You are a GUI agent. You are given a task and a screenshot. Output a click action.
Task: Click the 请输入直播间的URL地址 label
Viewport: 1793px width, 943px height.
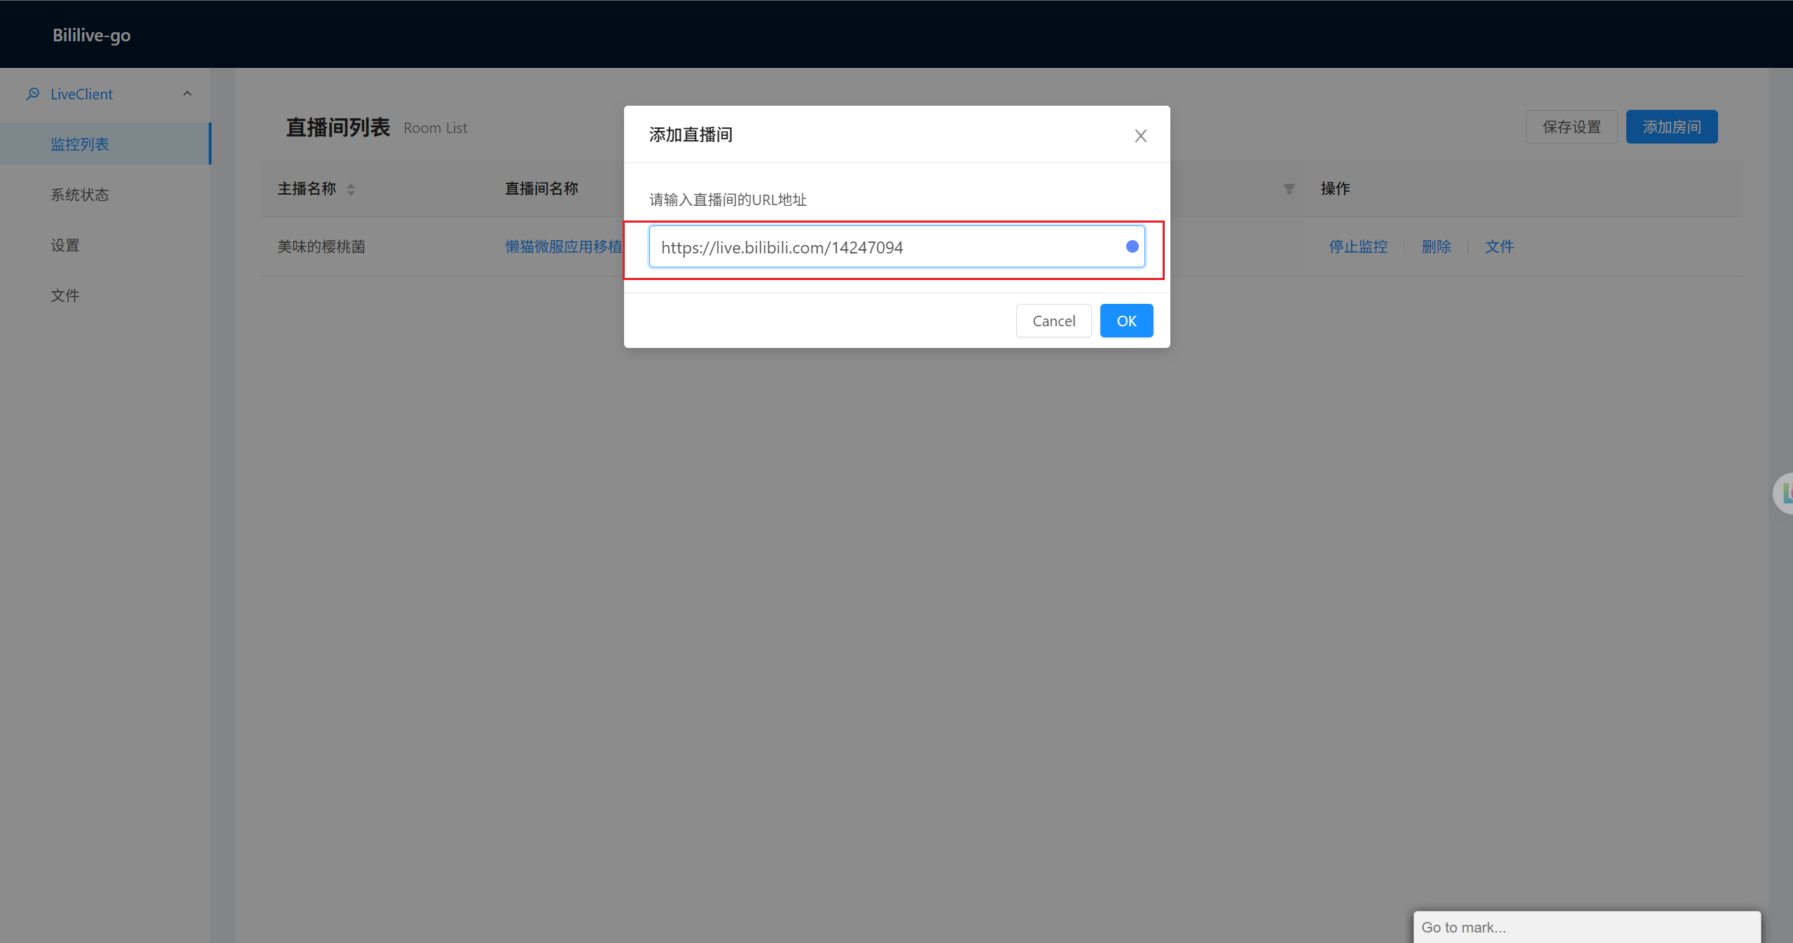pos(728,200)
